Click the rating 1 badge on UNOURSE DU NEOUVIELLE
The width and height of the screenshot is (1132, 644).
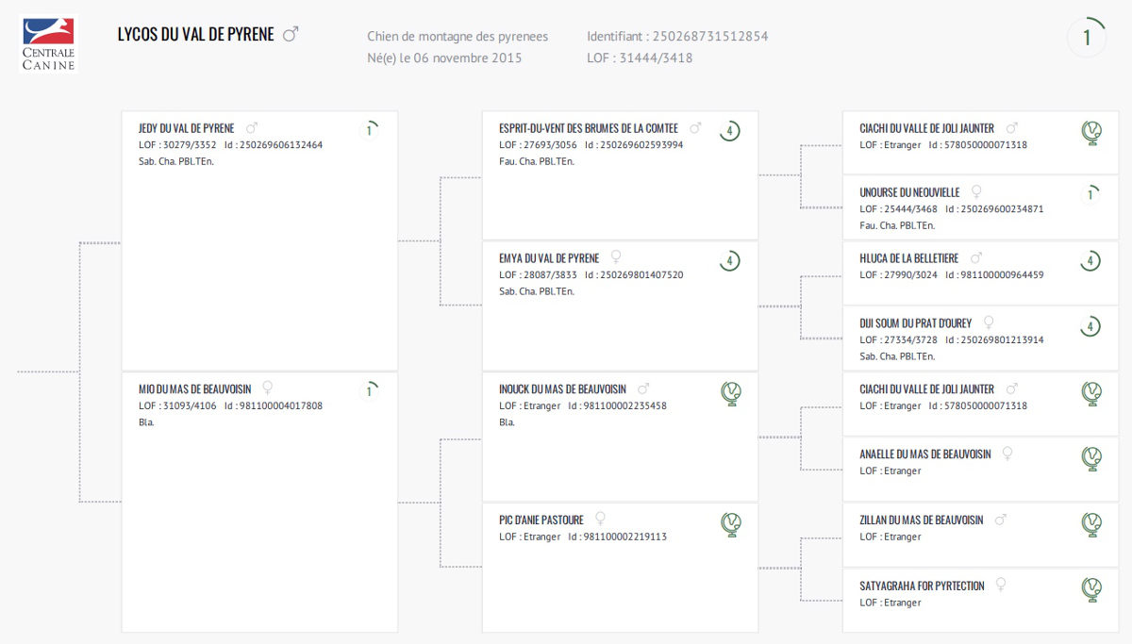point(1090,195)
